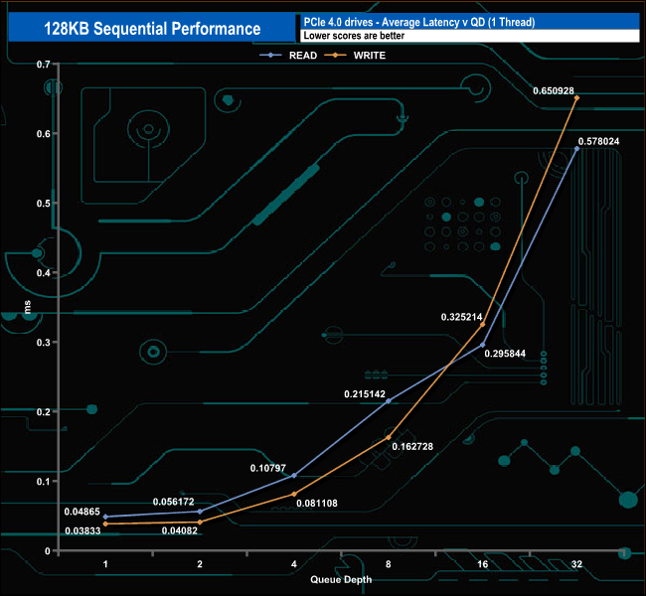Select the 0.650928 write value label
This screenshot has width=646, height=596.
click(554, 90)
